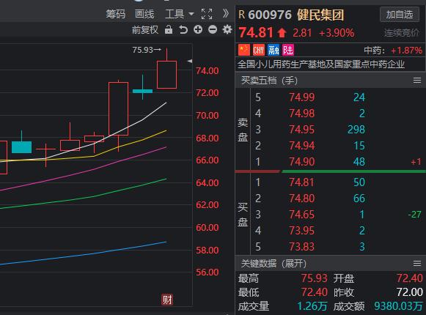Click the 74.00 axis price label
Image resolution: width=426 pixels, height=315 pixels.
pyautogui.click(x=208, y=71)
